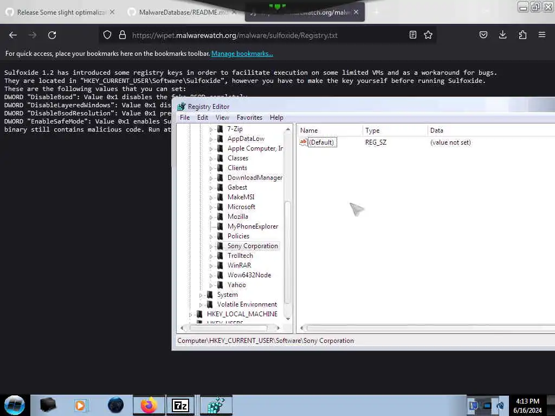Open the dark globe taskbar icon
The image size is (555, 416).
[116, 405]
